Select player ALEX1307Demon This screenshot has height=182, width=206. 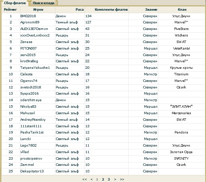click(x=34, y=29)
